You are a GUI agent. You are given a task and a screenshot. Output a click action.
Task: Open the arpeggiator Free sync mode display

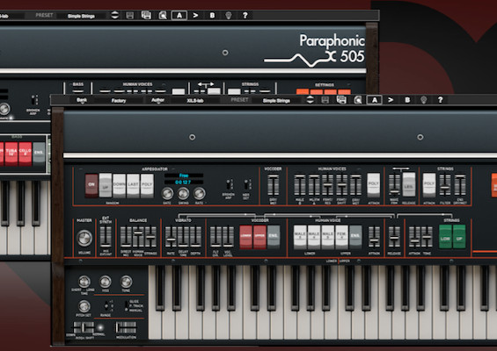(184, 175)
